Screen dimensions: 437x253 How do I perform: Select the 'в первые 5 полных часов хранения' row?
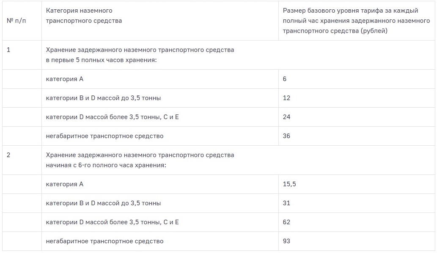tap(238, 55)
